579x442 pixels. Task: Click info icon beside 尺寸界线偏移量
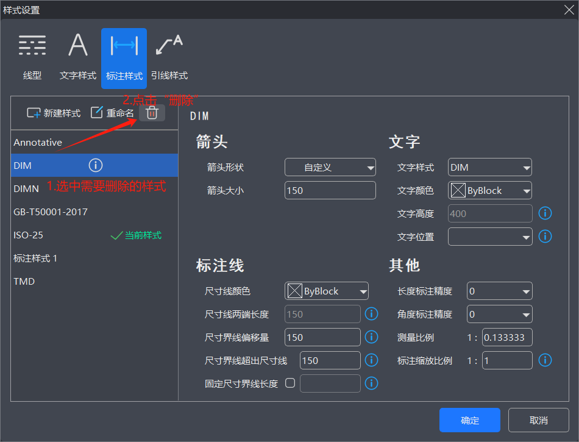coord(371,337)
